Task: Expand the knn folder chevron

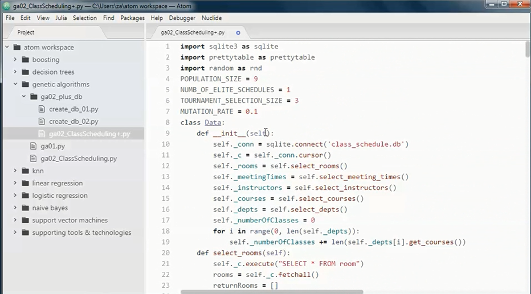Action: coord(15,171)
